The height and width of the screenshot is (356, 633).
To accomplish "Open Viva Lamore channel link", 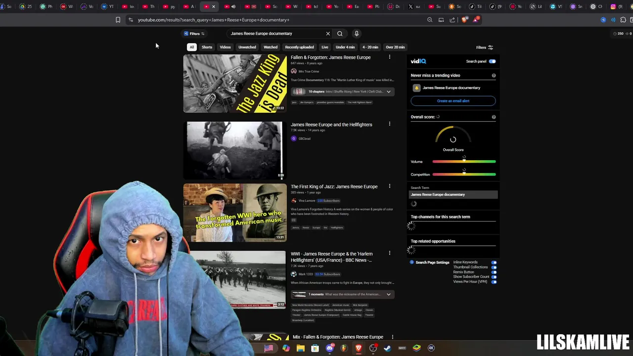I will 307,201.
